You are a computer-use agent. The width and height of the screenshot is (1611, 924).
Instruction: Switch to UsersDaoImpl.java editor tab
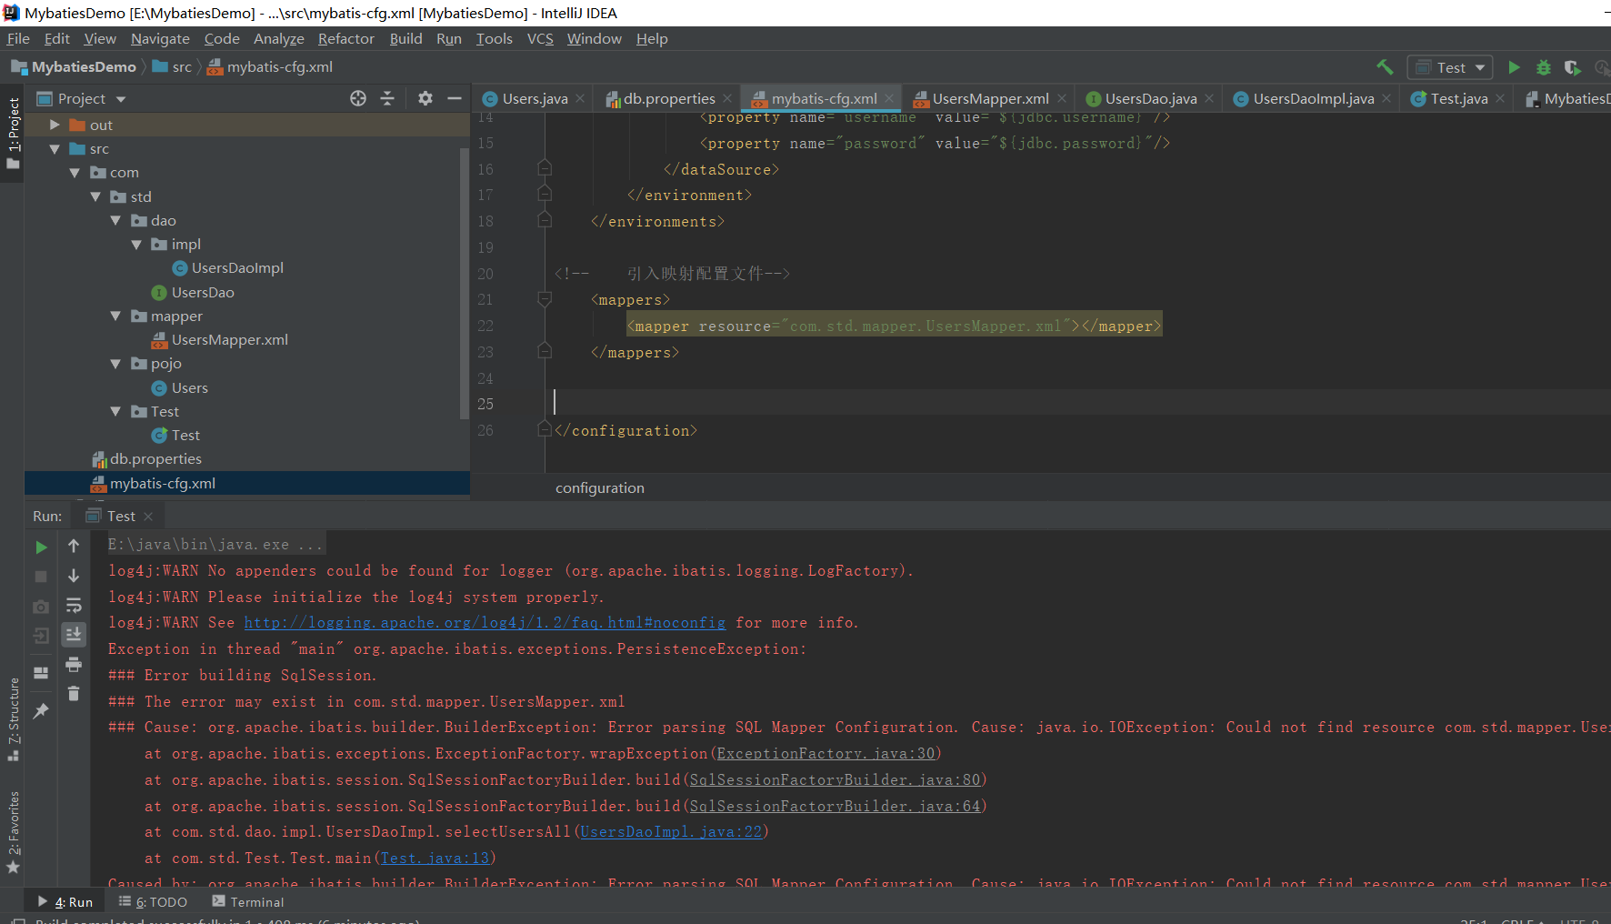point(1314,99)
